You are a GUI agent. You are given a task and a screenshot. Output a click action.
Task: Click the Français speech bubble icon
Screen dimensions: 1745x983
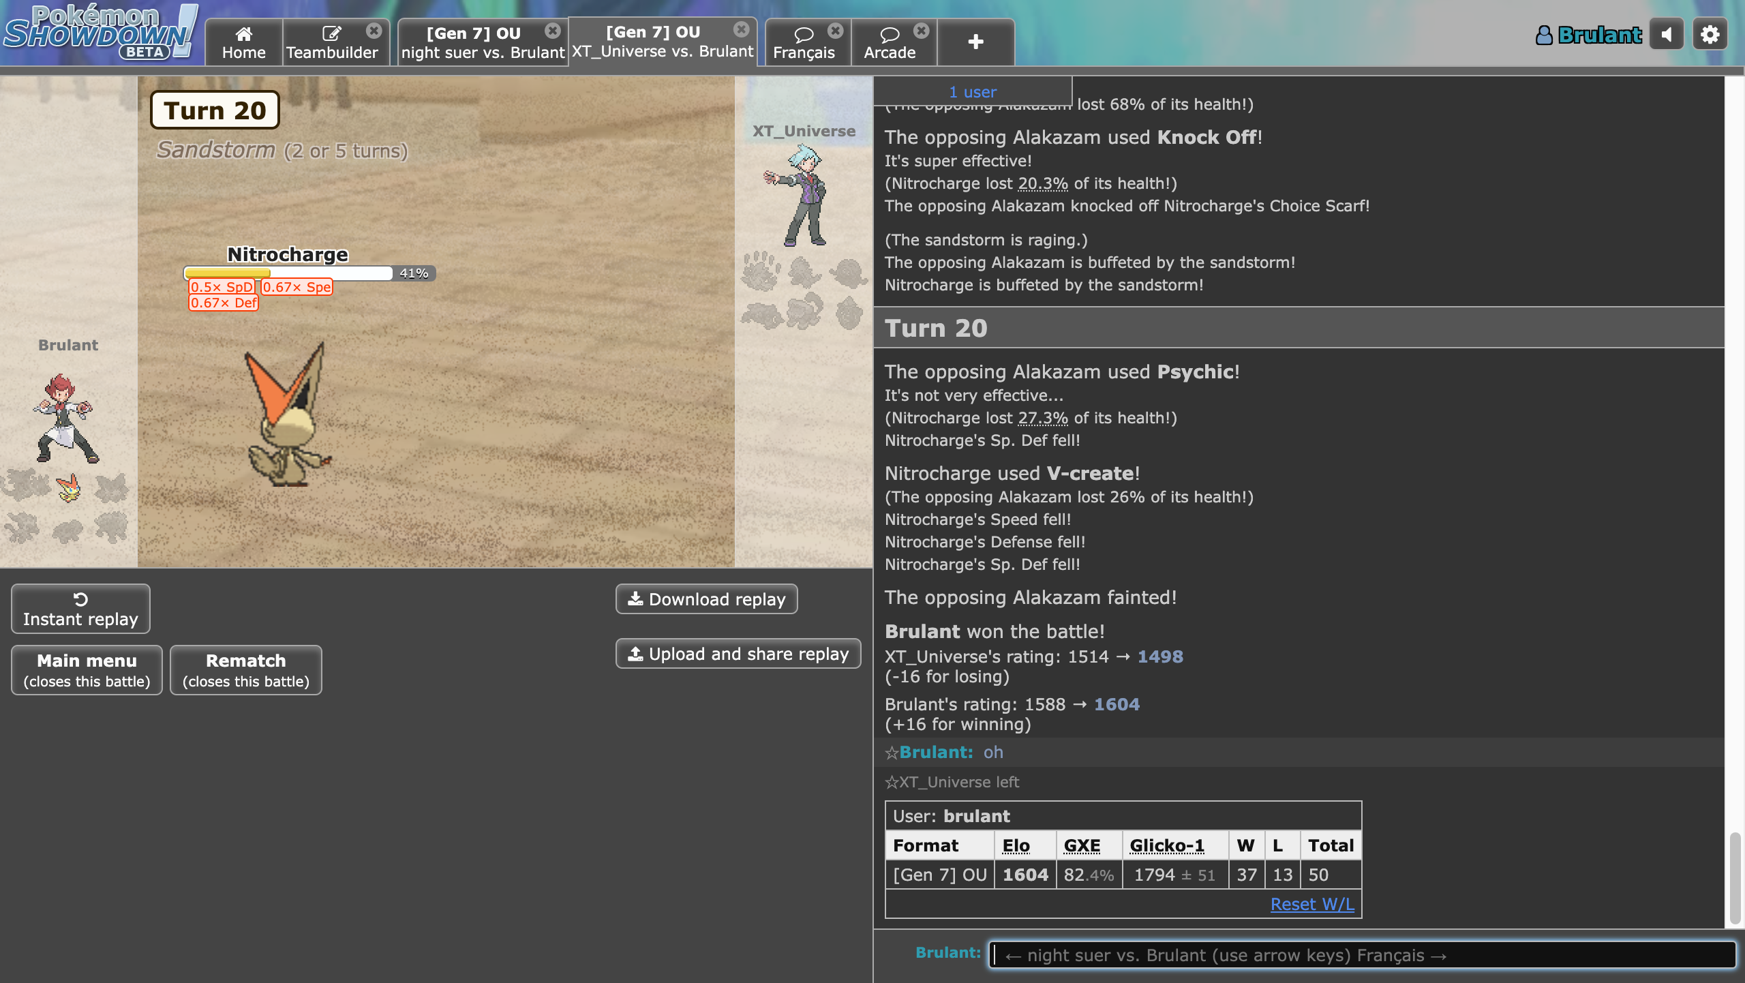pos(804,34)
